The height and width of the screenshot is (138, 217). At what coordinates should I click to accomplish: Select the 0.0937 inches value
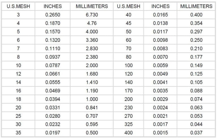53,57
